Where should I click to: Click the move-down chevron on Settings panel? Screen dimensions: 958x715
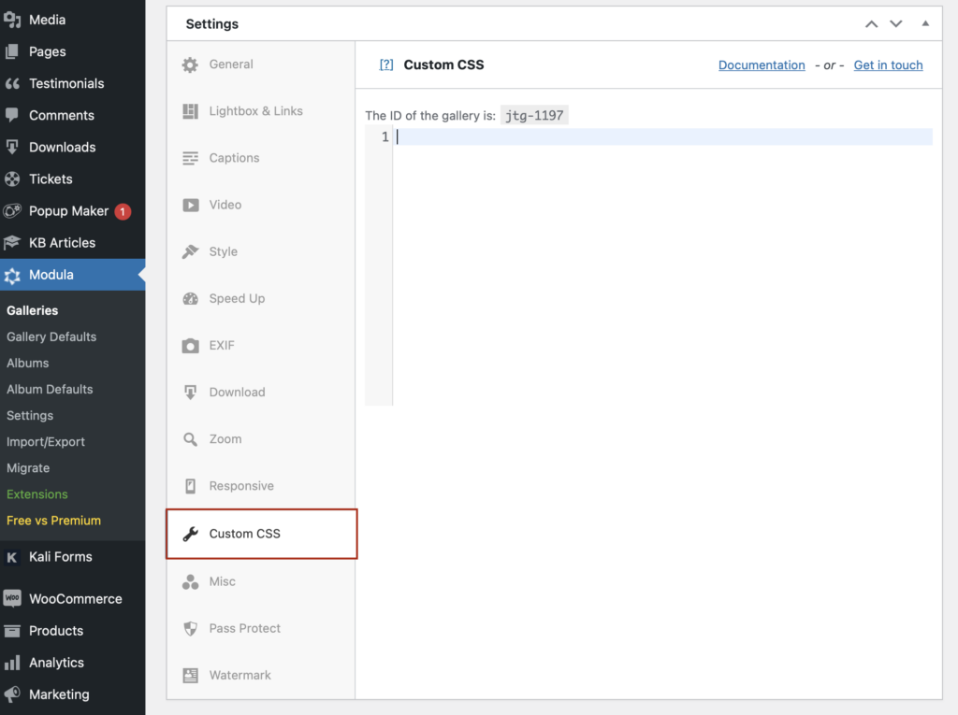[896, 22]
